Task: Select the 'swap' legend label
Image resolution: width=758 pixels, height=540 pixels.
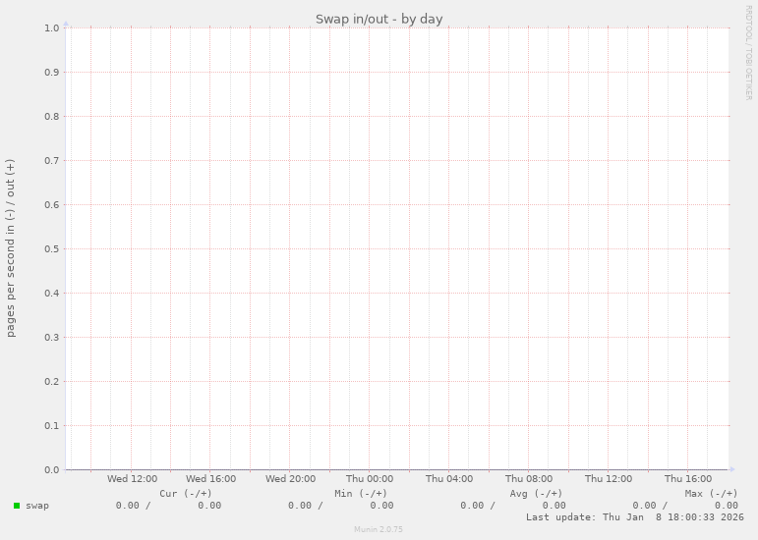Action: (37, 506)
